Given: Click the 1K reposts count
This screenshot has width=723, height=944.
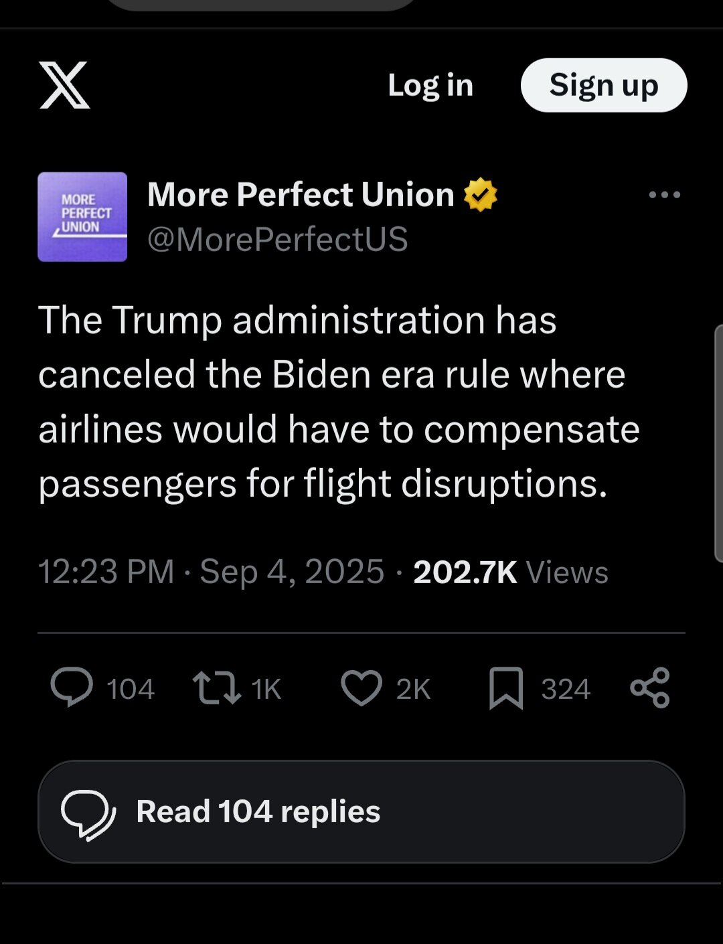Looking at the screenshot, I should (266, 689).
